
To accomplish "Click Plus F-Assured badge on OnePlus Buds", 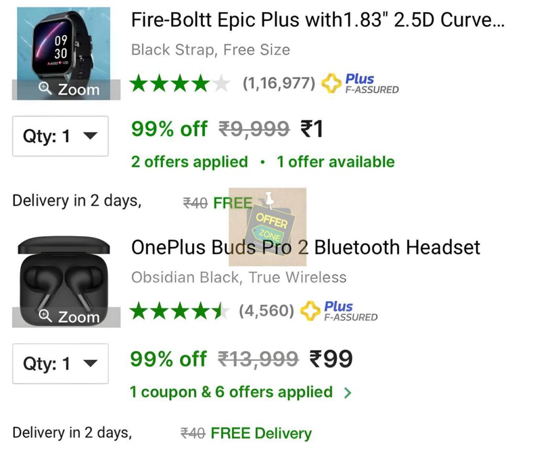I will (x=339, y=311).
